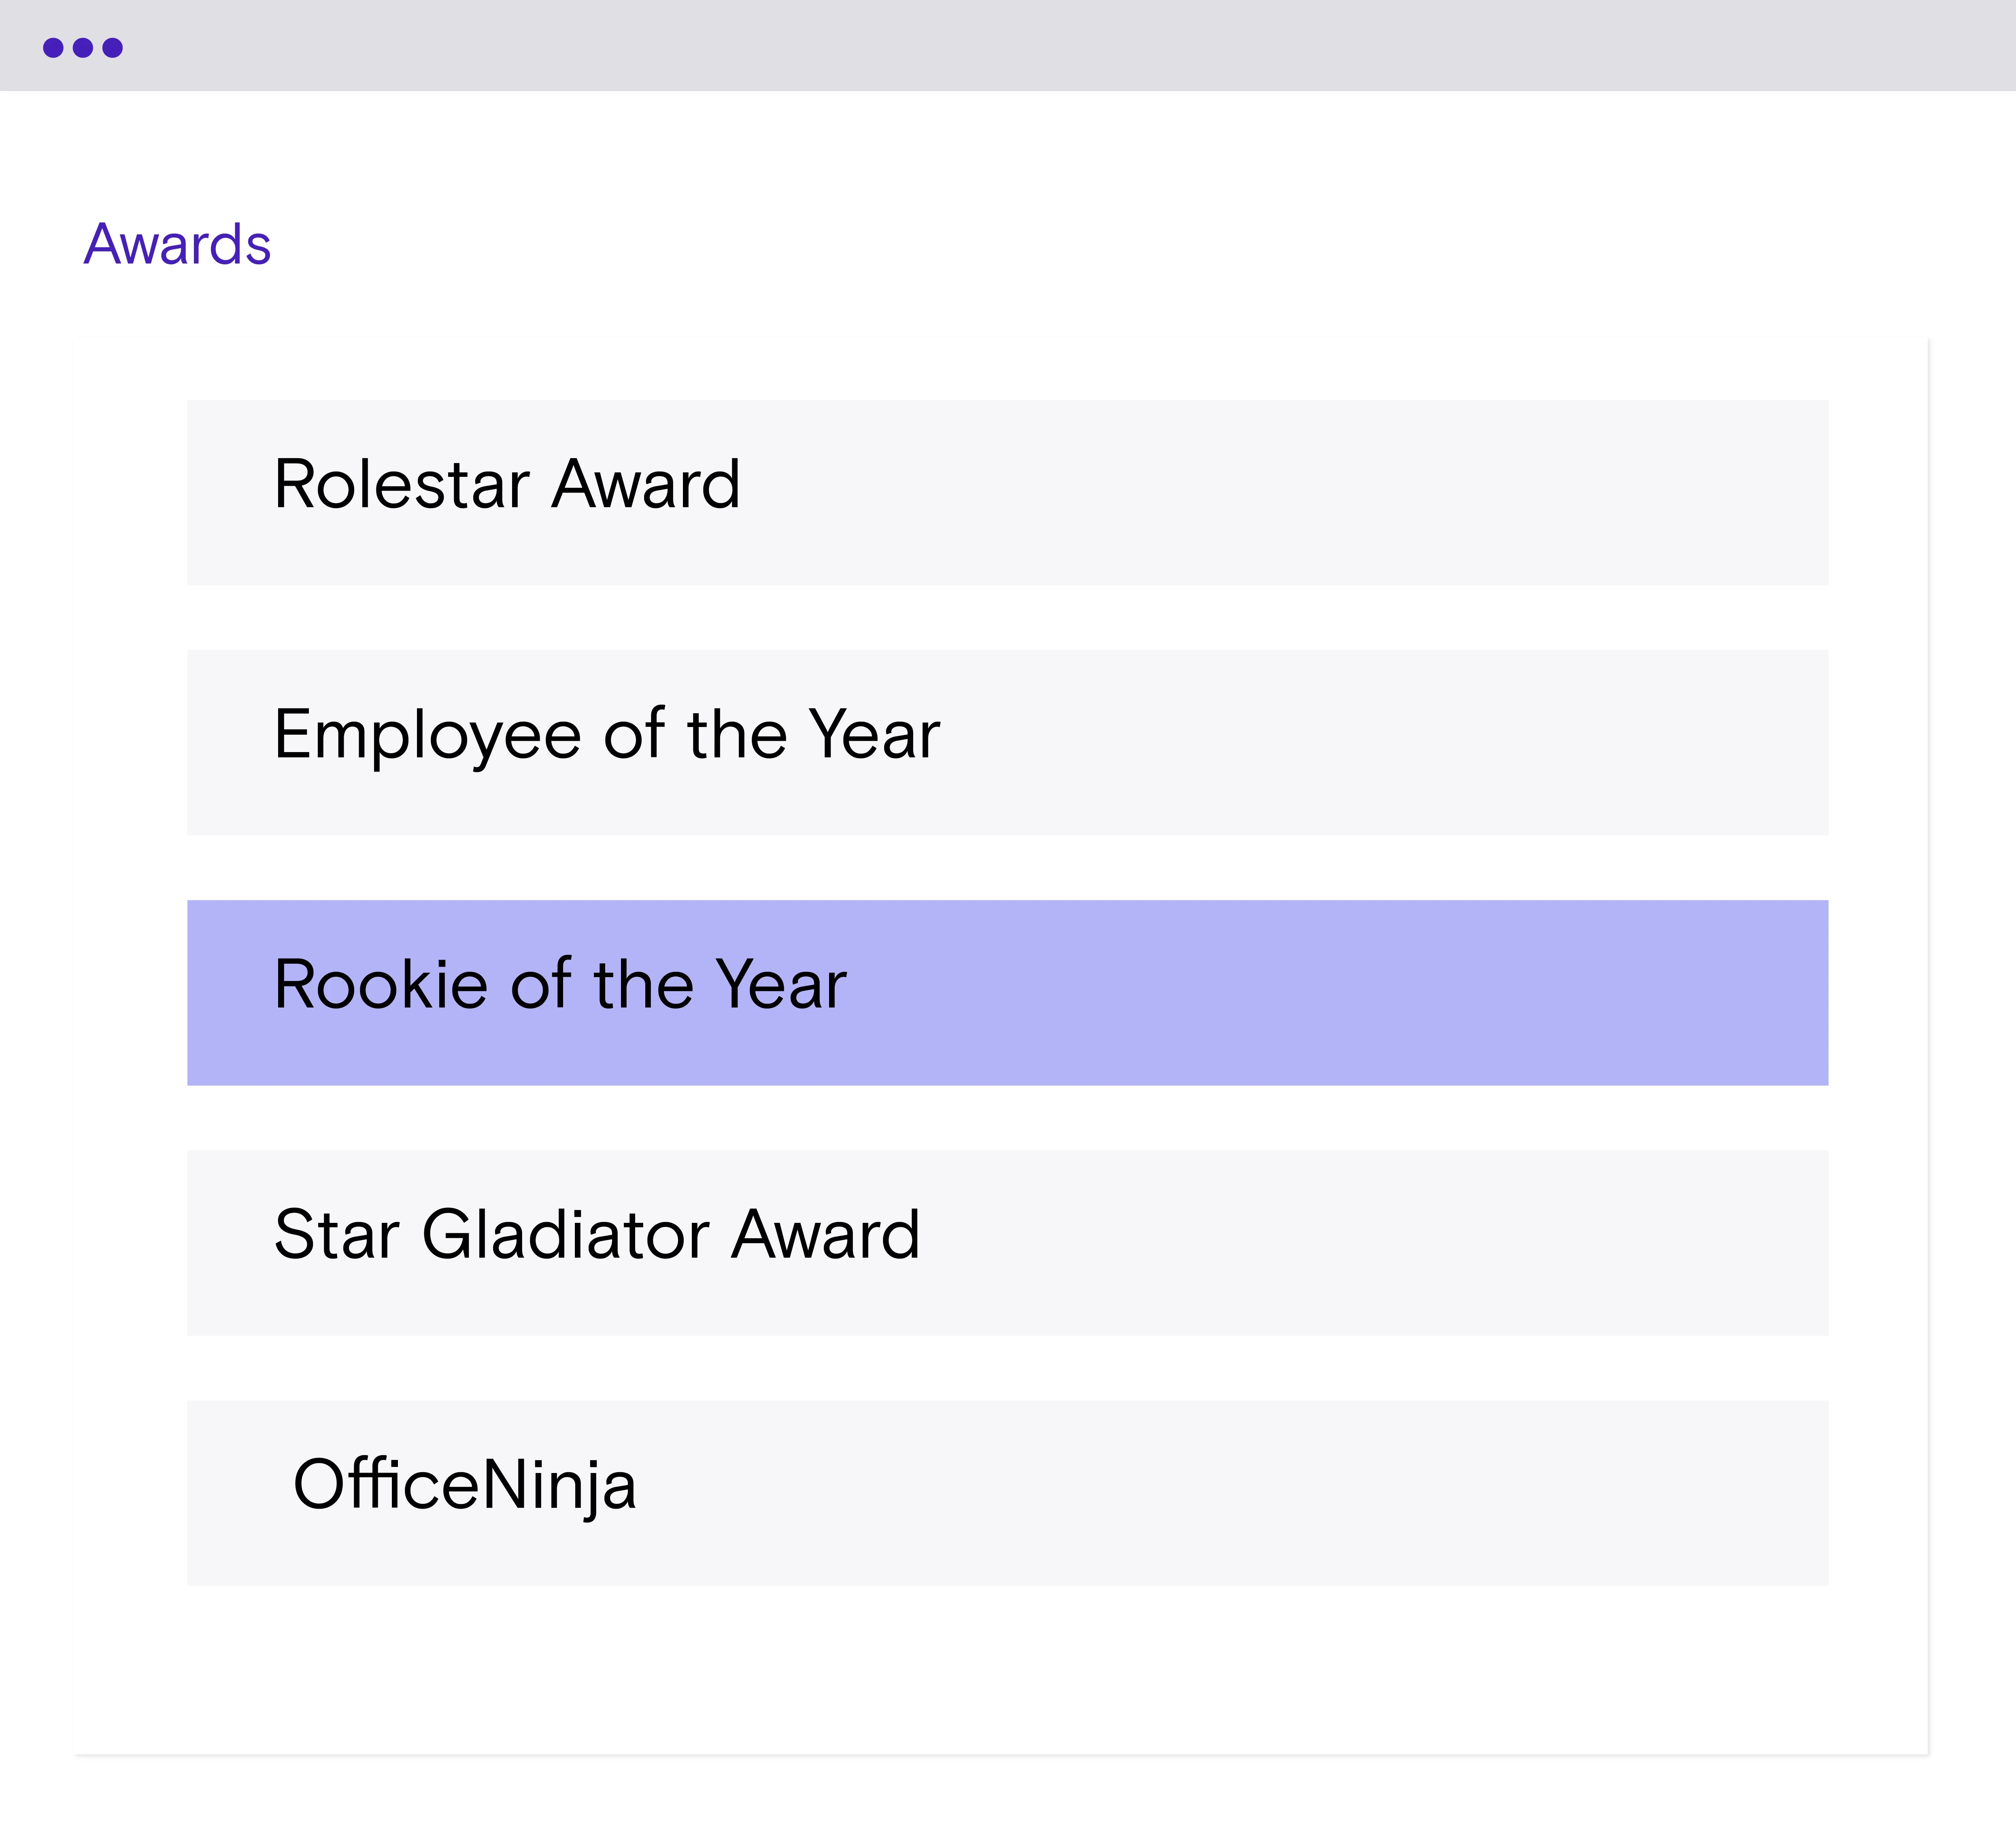Choose Employee of the Year from list
The image size is (2016, 1845).
[1007, 742]
